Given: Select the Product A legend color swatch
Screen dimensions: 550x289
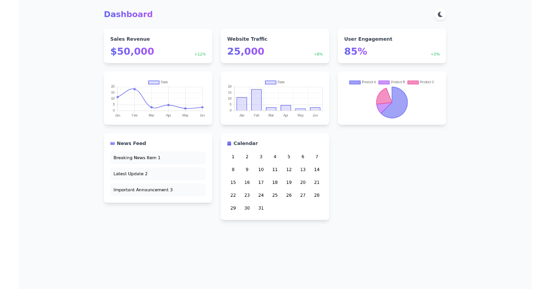Looking at the screenshot, I should [x=355, y=82].
